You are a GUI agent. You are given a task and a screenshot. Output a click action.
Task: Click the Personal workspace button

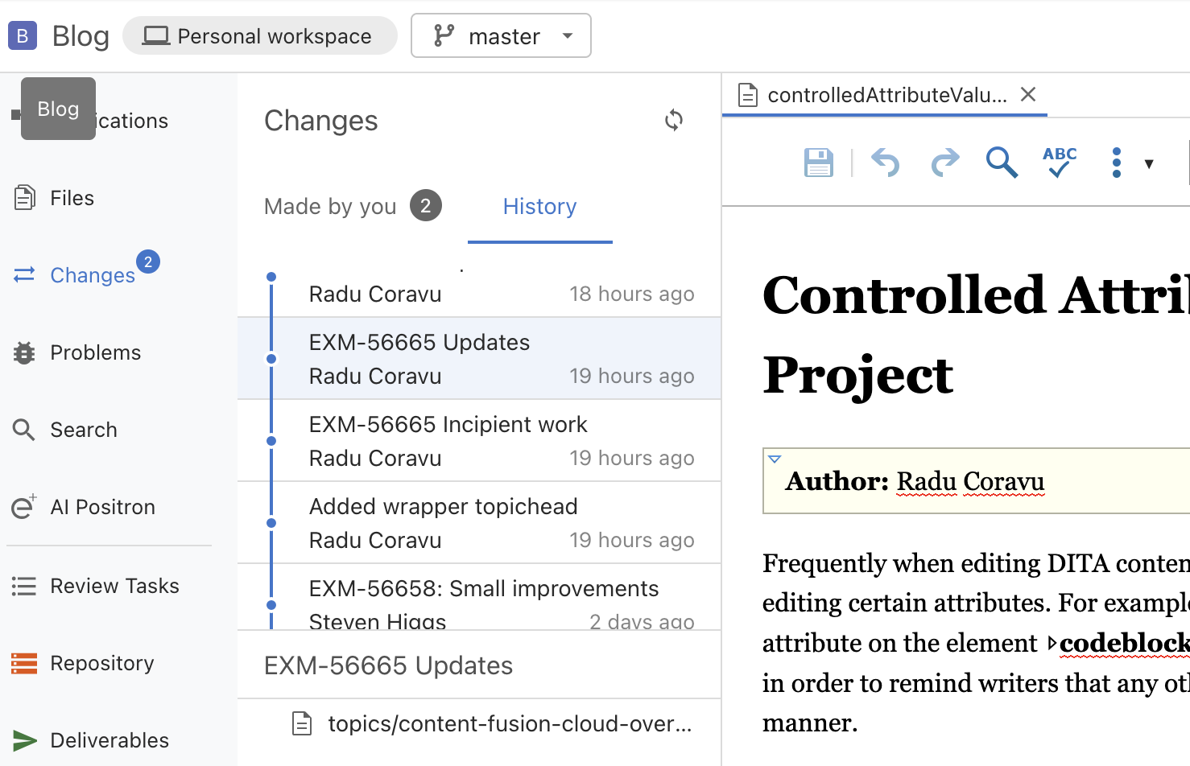259,36
